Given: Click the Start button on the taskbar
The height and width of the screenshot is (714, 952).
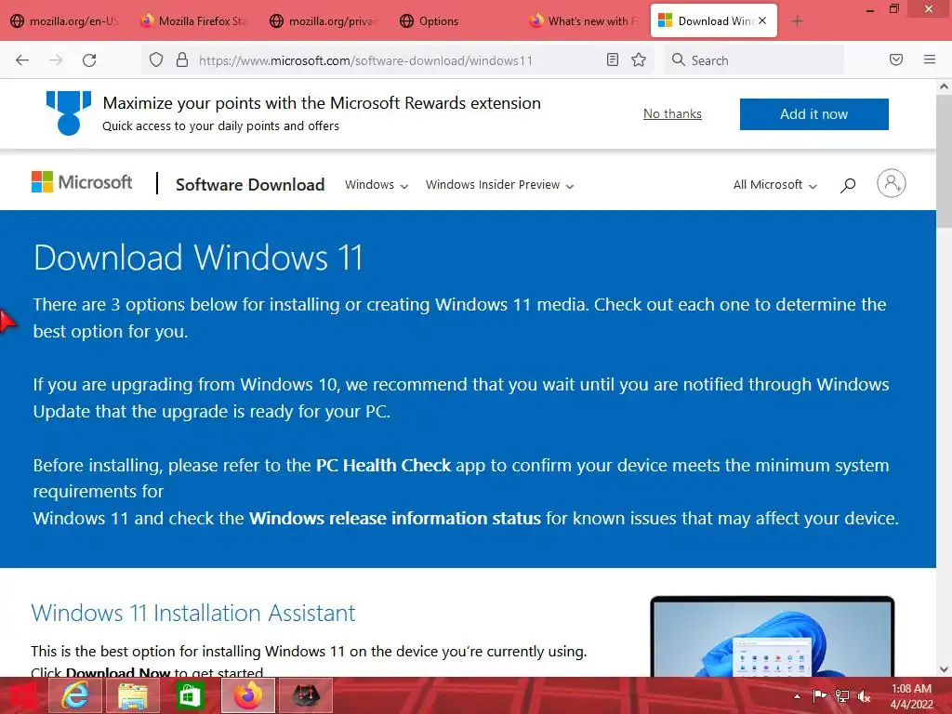Looking at the screenshot, I should tap(22, 695).
